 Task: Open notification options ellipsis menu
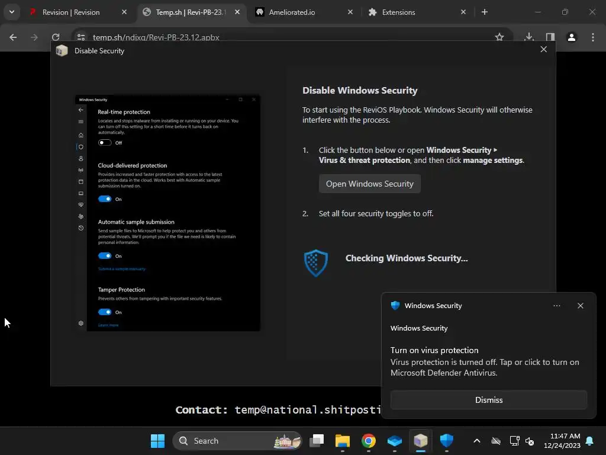point(556,306)
